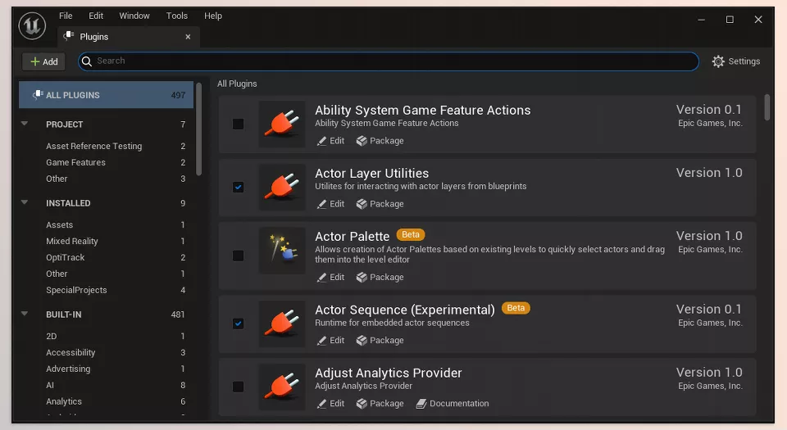This screenshot has height=430, width=787.
Task: Click package box icon for Adjust Analytics Provider
Action: coord(362,404)
